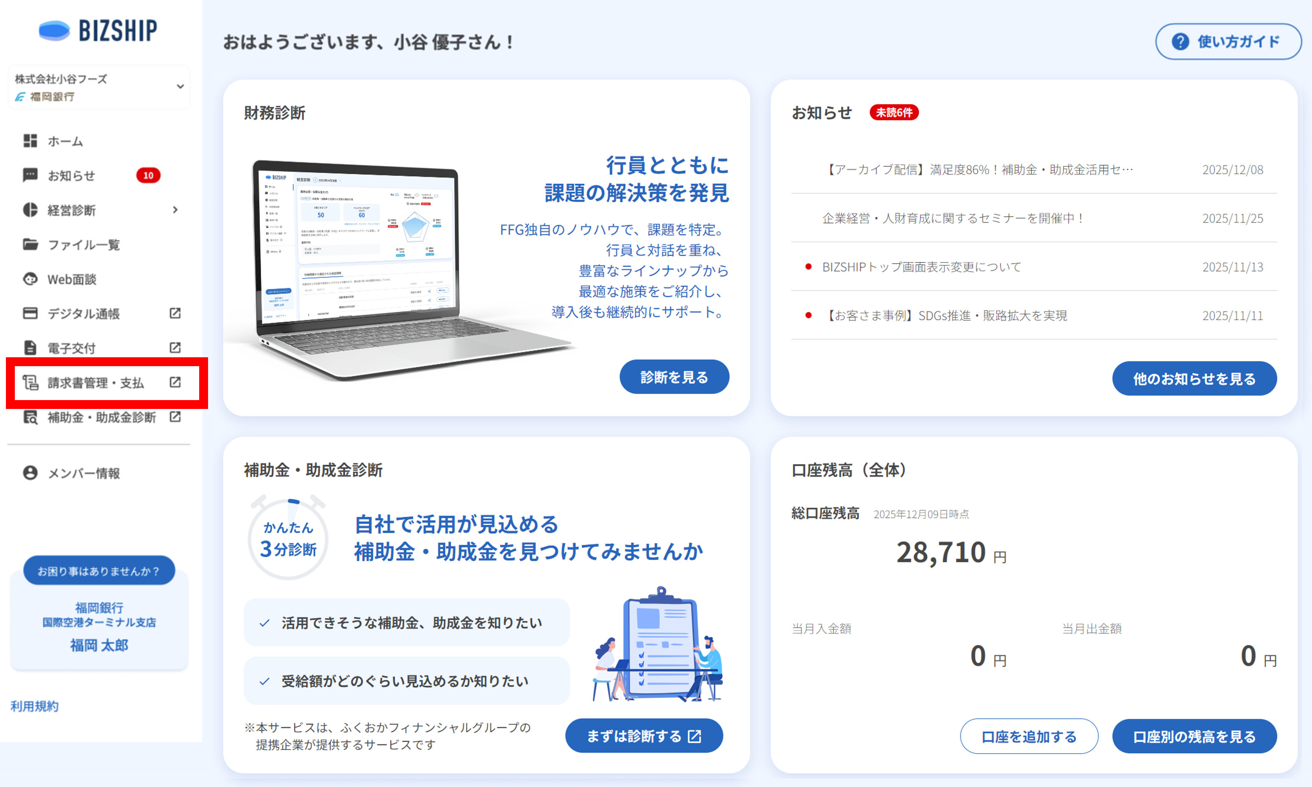Click the BIZSHIP logo
The image size is (1312, 787).
(x=99, y=30)
